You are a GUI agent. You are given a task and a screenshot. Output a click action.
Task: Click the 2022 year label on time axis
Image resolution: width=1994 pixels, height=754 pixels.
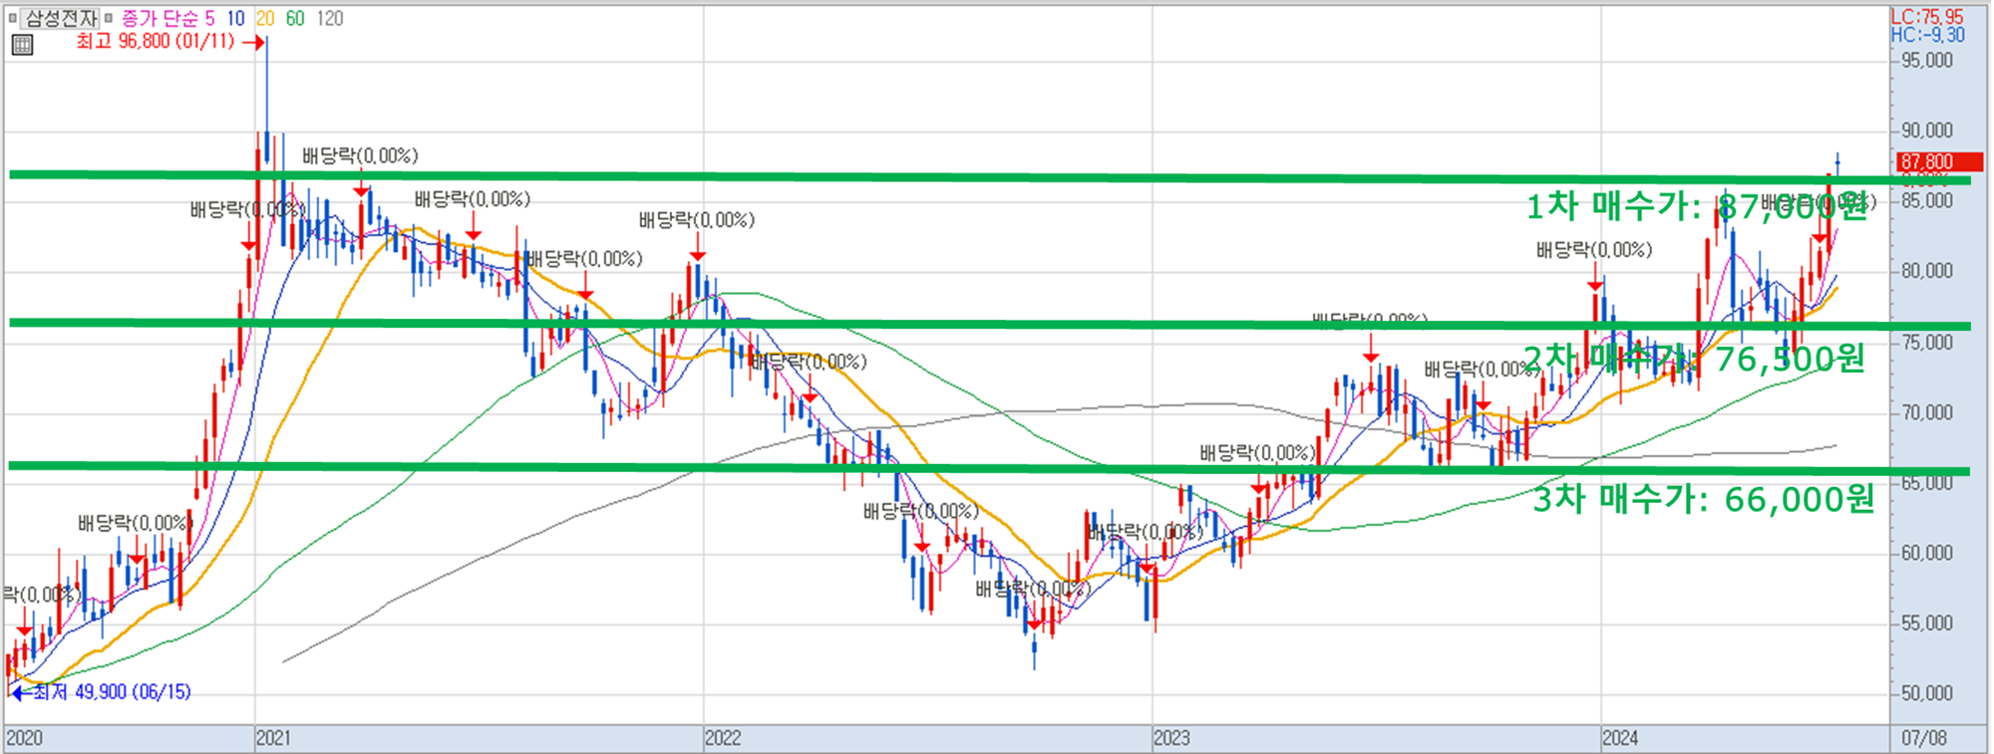(x=723, y=738)
